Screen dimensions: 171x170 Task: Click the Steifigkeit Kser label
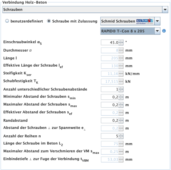[17, 73]
